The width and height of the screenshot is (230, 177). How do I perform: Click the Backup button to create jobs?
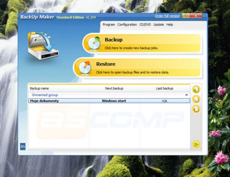click(142, 43)
